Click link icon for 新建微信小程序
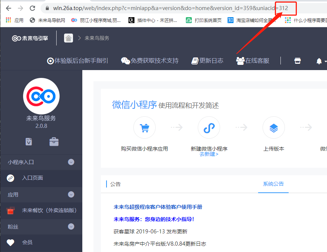 point(209,127)
